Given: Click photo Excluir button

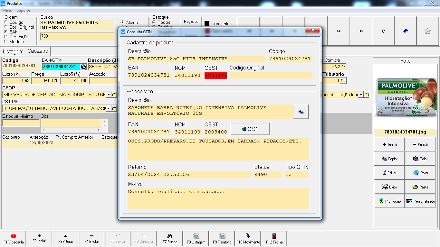Looking at the screenshot, I should click(x=420, y=145).
